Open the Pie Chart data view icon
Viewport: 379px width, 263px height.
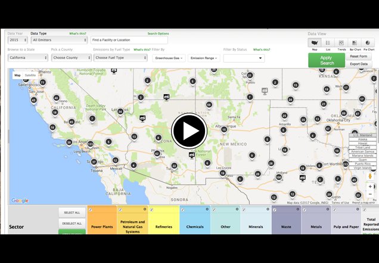coord(368,43)
